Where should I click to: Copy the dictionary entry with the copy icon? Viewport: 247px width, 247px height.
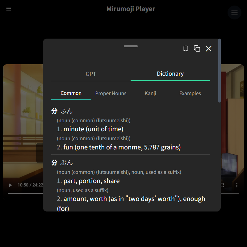[x=197, y=48]
